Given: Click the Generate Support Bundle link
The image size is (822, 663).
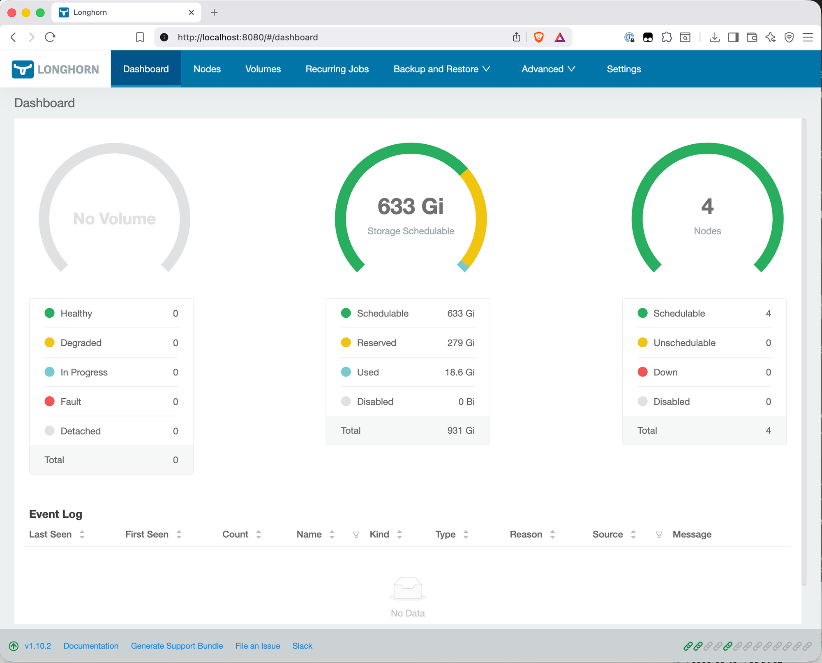Looking at the screenshot, I should pos(177,646).
